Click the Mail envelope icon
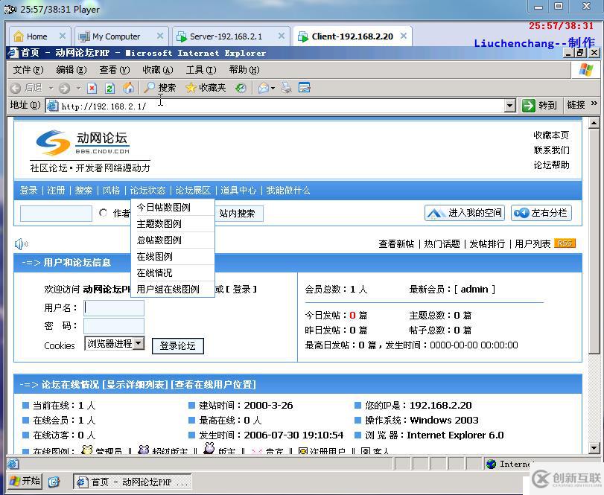The height and width of the screenshot is (495, 604). click(264, 88)
